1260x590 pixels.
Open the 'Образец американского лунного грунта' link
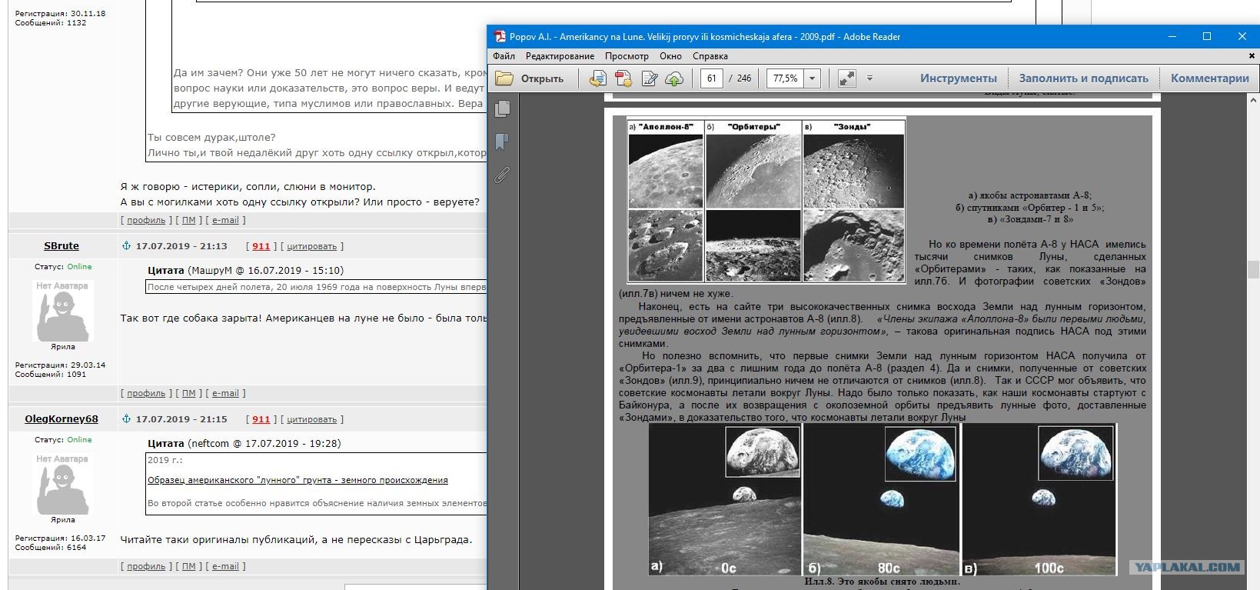pos(298,480)
